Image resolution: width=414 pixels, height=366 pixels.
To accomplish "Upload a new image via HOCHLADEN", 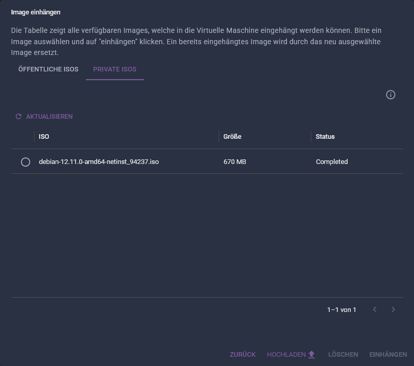I will click(286, 354).
